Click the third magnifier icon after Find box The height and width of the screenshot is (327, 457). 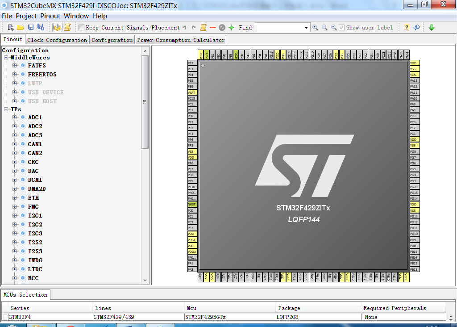click(334, 27)
